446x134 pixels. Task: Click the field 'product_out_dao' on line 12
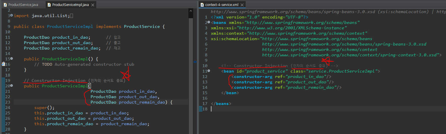[x=71, y=43]
